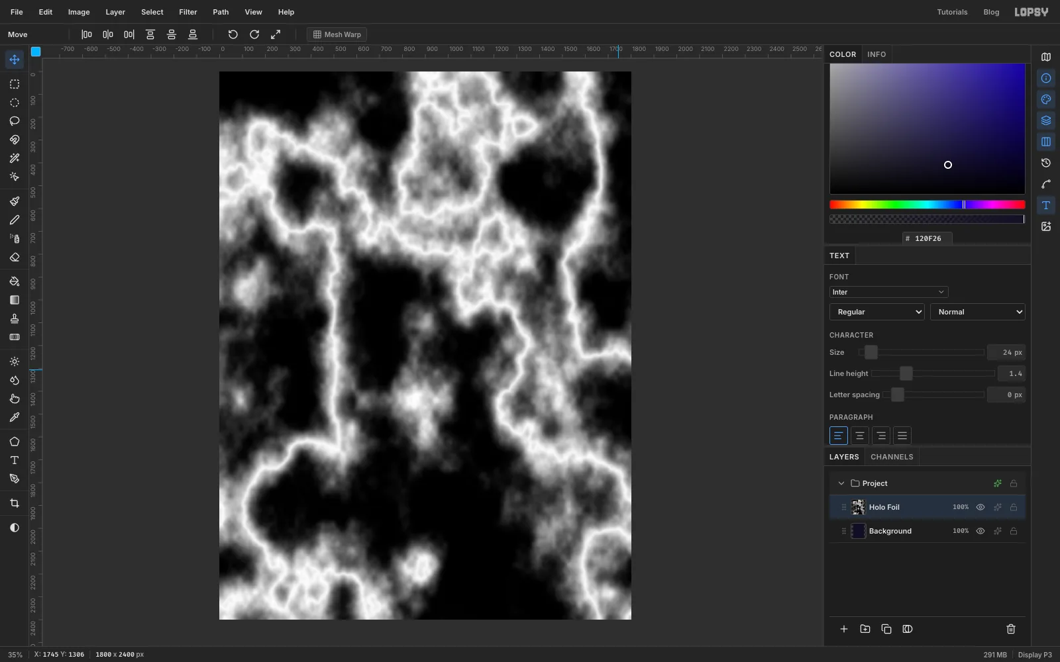Select the Polygon Shape tool
The image size is (1060, 662).
14,442
